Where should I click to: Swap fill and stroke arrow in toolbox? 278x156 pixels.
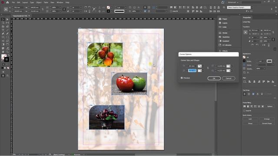pos(8,55)
